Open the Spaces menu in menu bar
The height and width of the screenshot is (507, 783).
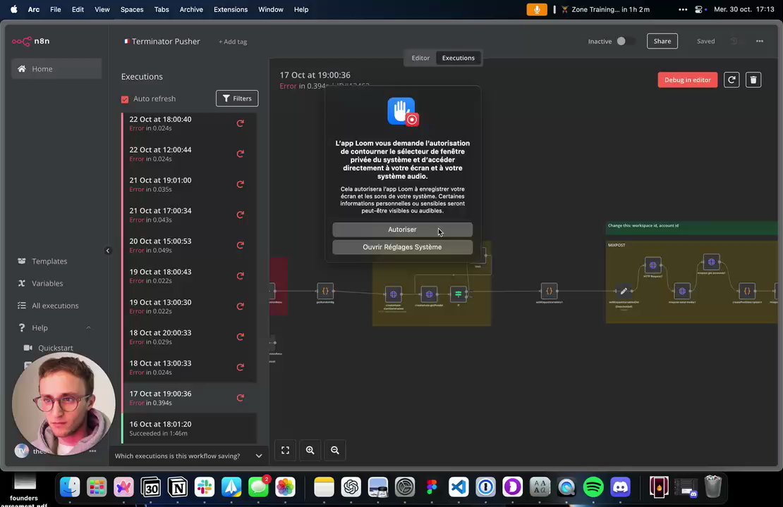(132, 9)
